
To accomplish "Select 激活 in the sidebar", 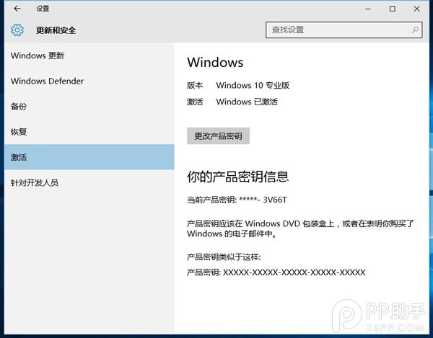I will (89, 157).
